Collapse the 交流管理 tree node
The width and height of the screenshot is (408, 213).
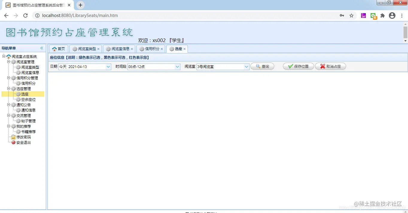tap(8, 115)
